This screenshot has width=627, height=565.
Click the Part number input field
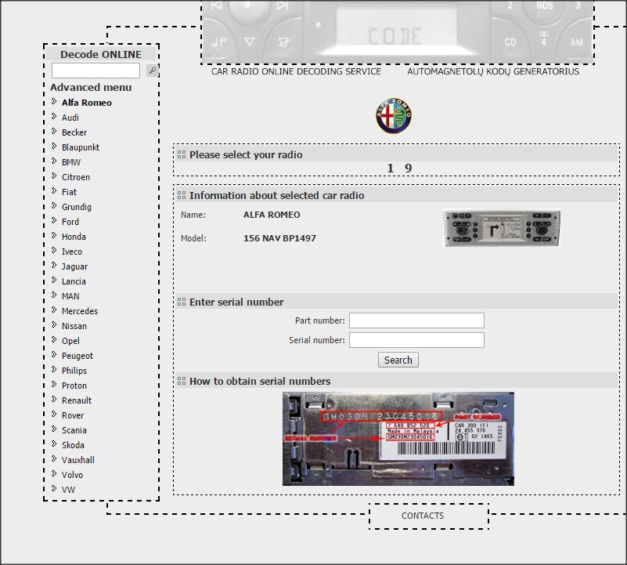(x=416, y=321)
